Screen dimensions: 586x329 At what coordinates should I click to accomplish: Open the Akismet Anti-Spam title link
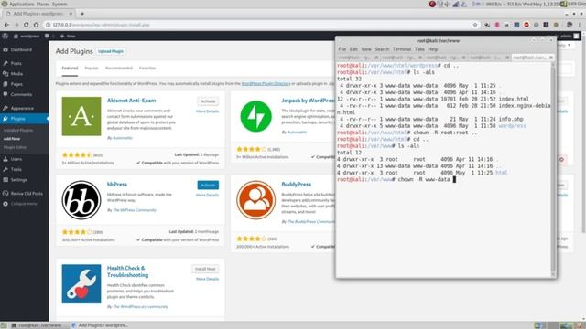(x=131, y=101)
